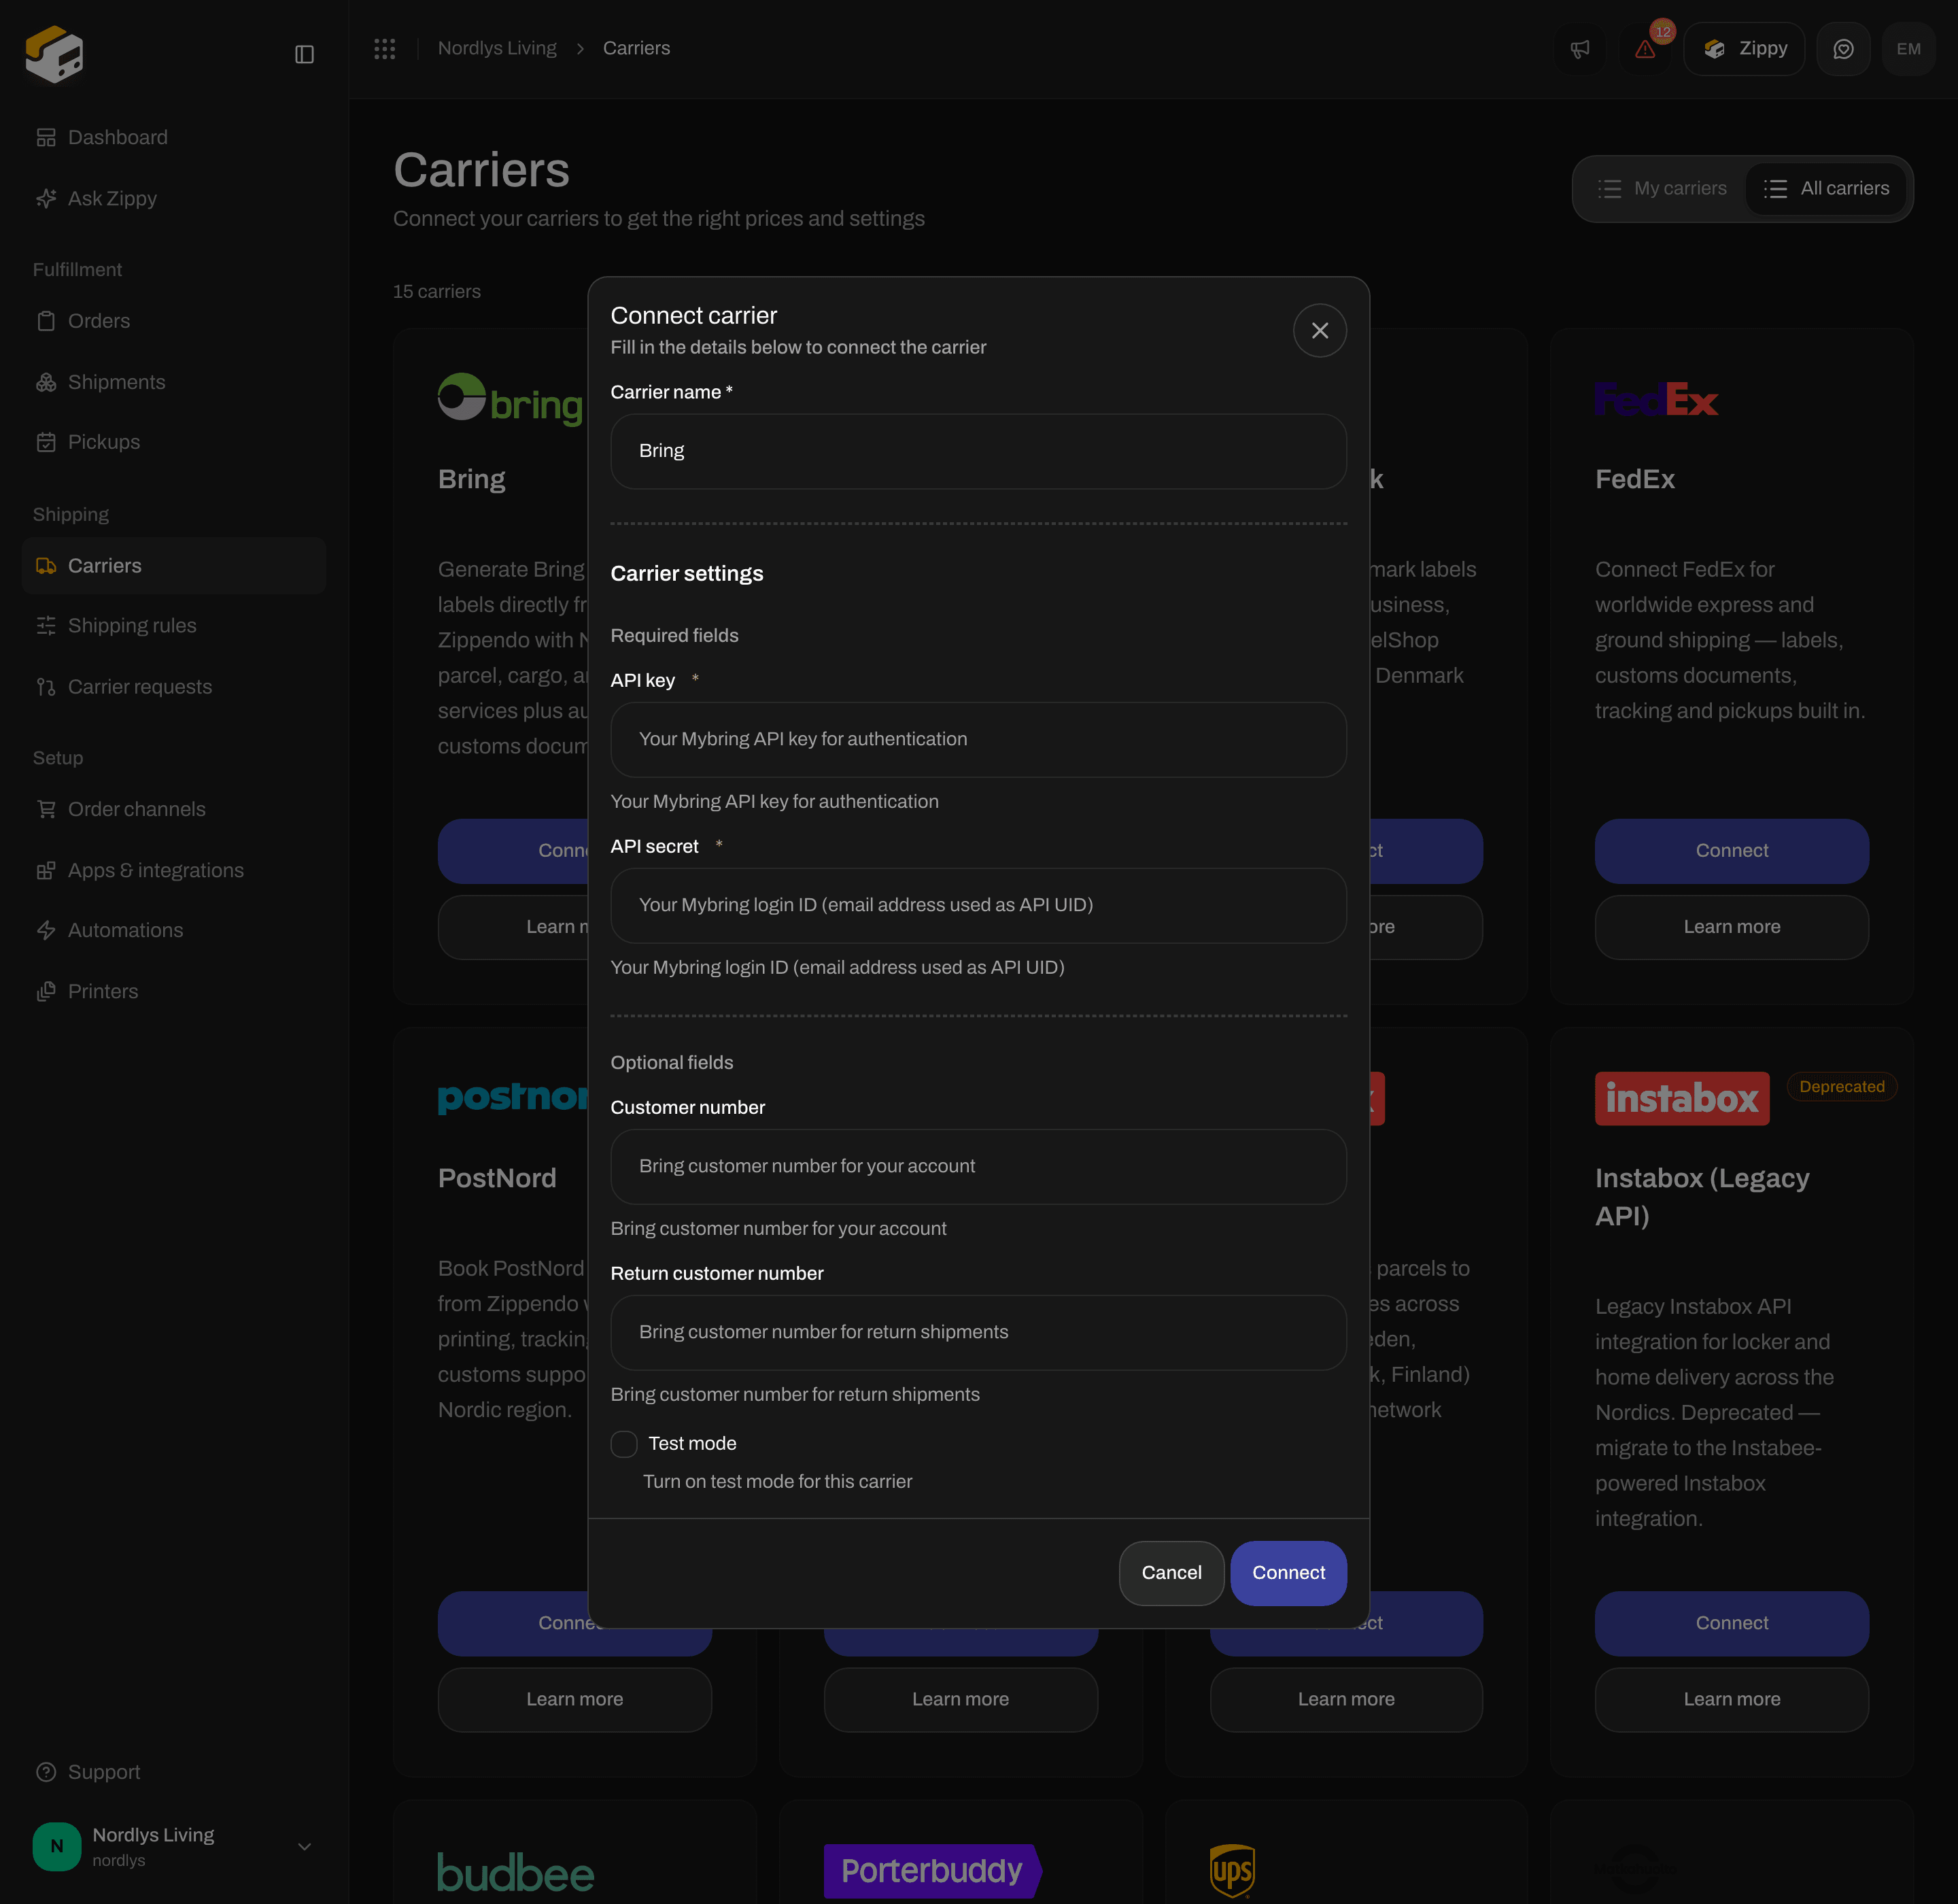Image resolution: width=1958 pixels, height=1904 pixels.
Task: Open the chat support icon in header
Action: point(1843,48)
